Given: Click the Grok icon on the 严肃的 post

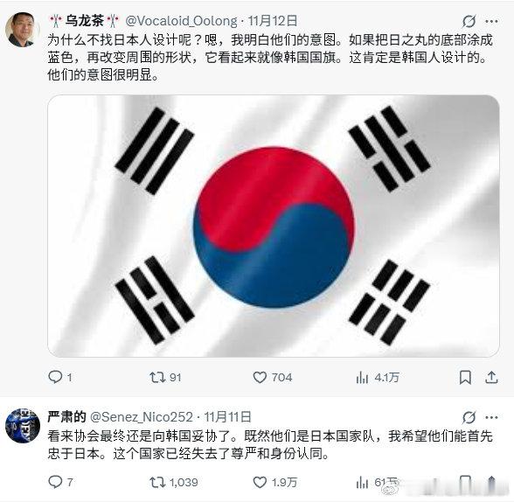Looking at the screenshot, I should pos(469,417).
